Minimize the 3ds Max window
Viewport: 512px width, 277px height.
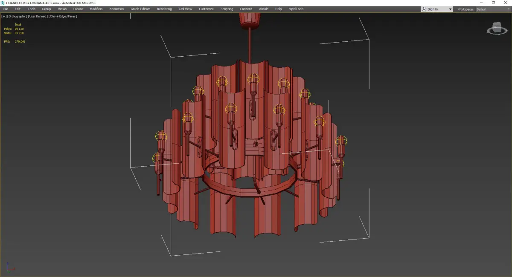[481, 3]
